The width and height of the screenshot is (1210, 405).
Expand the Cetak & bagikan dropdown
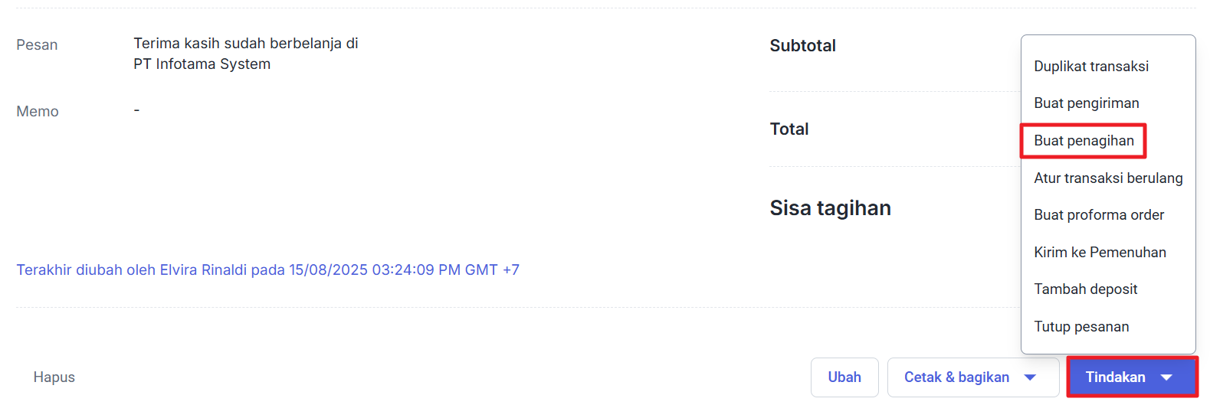[x=1030, y=377]
